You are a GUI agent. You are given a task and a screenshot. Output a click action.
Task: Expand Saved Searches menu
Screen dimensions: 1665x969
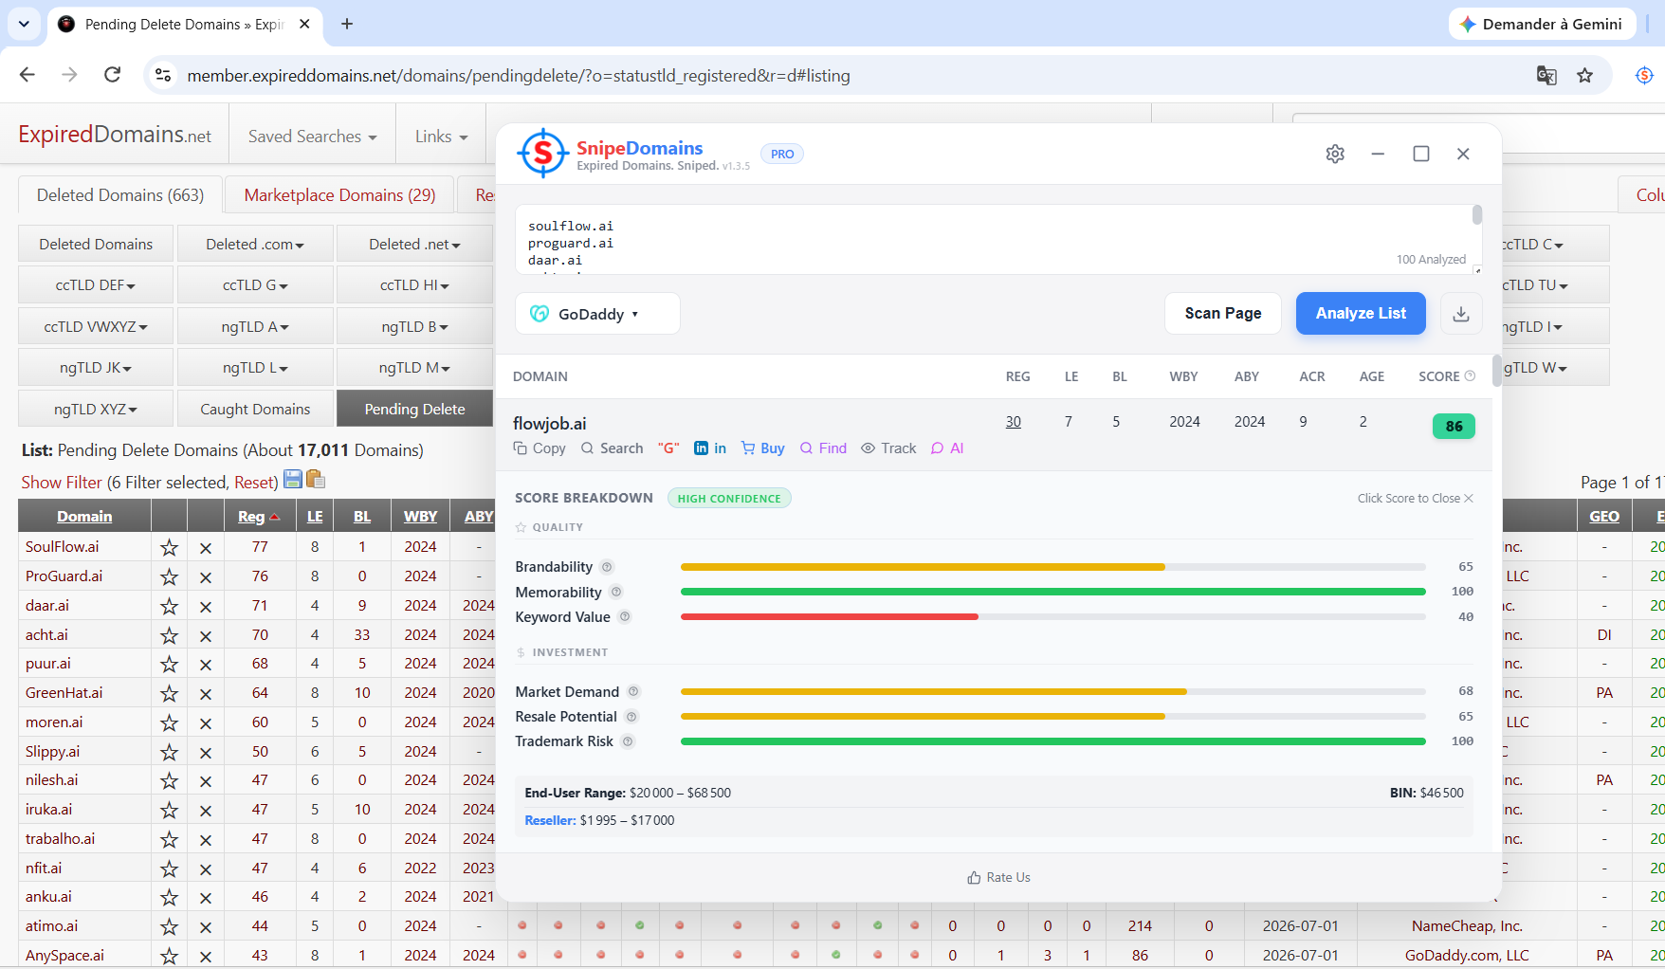pos(312,137)
